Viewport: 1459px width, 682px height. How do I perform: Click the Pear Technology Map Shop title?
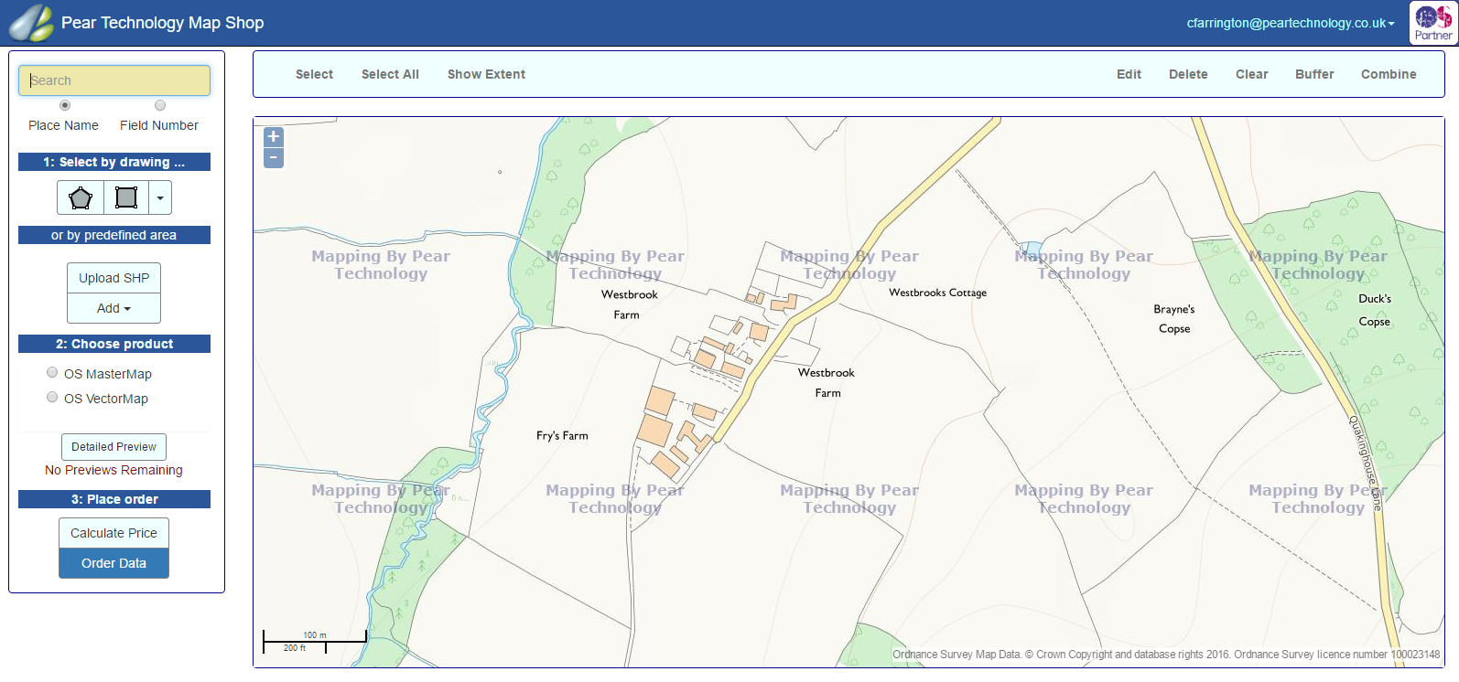point(162,23)
